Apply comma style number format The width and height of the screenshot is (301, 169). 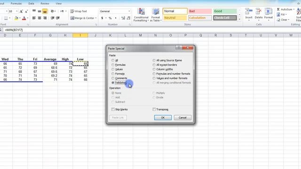point(116,18)
